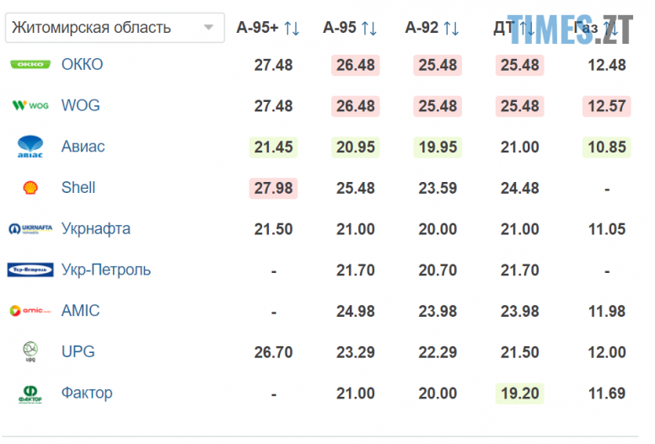Click the OKKO brand logo icon

30,64
